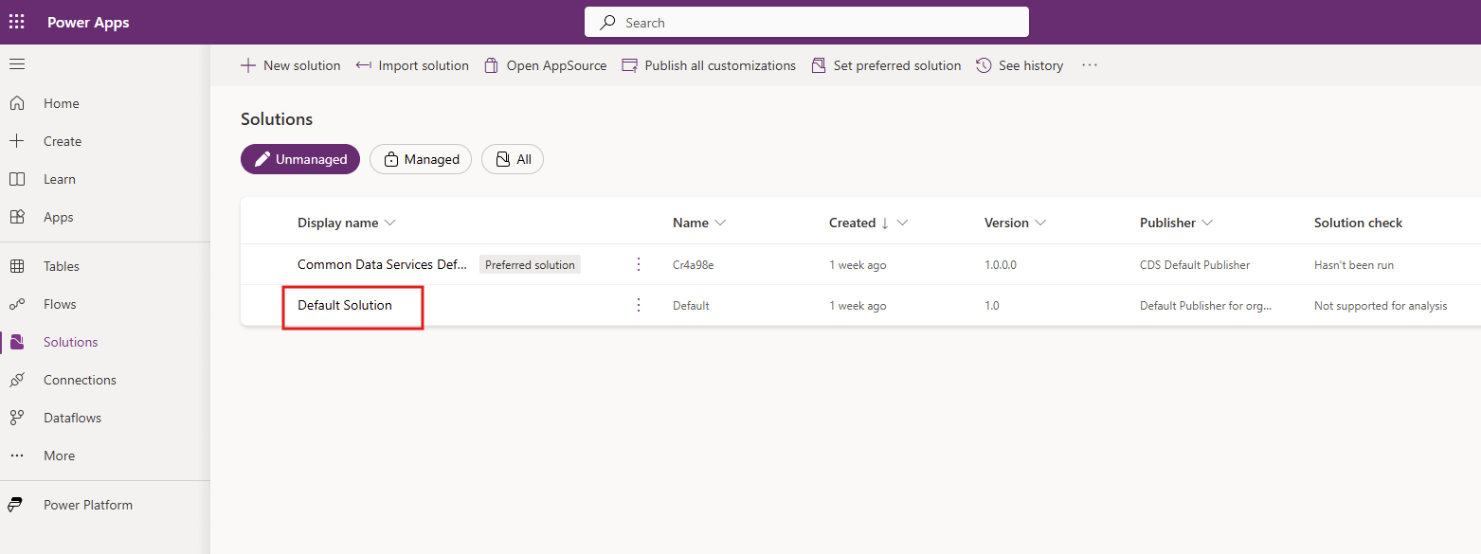This screenshot has width=1481, height=554.
Task: Click into the Search field
Action: (806, 22)
